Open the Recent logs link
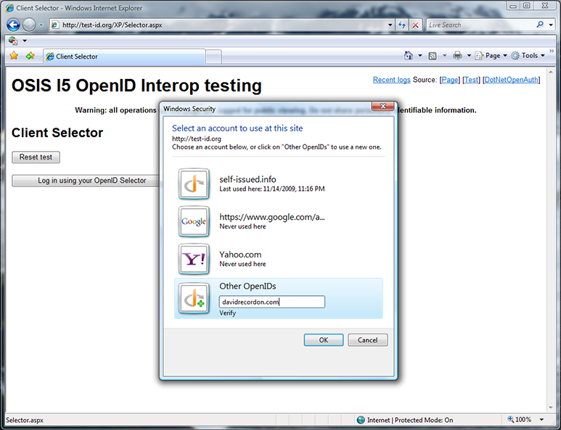The width and height of the screenshot is (561, 430). tap(391, 80)
